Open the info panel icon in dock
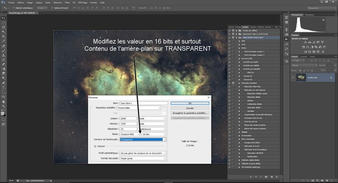Screen dimensions: 338x183 [286, 22]
